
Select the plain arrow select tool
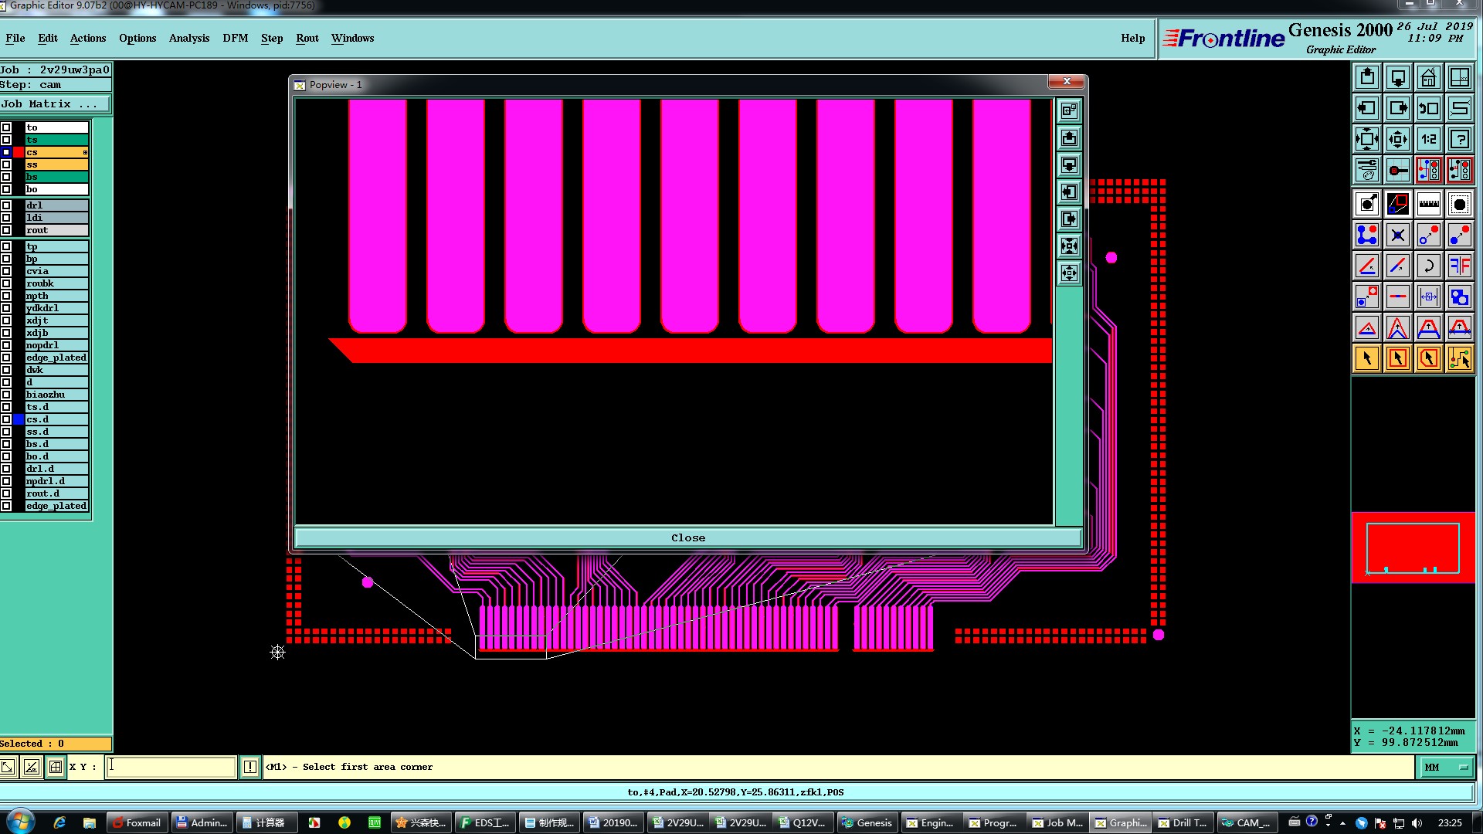coord(1366,358)
